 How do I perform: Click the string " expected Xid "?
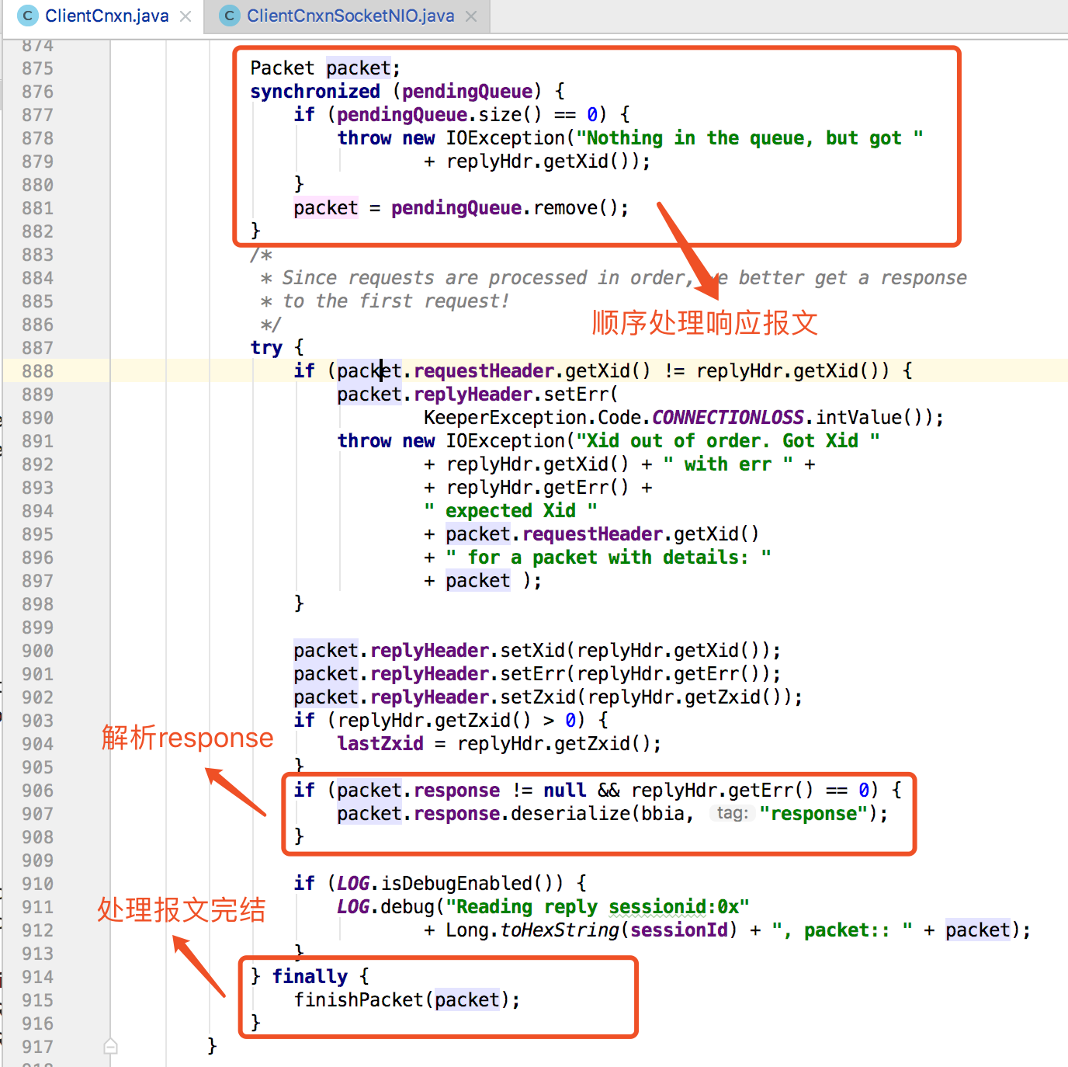click(511, 511)
